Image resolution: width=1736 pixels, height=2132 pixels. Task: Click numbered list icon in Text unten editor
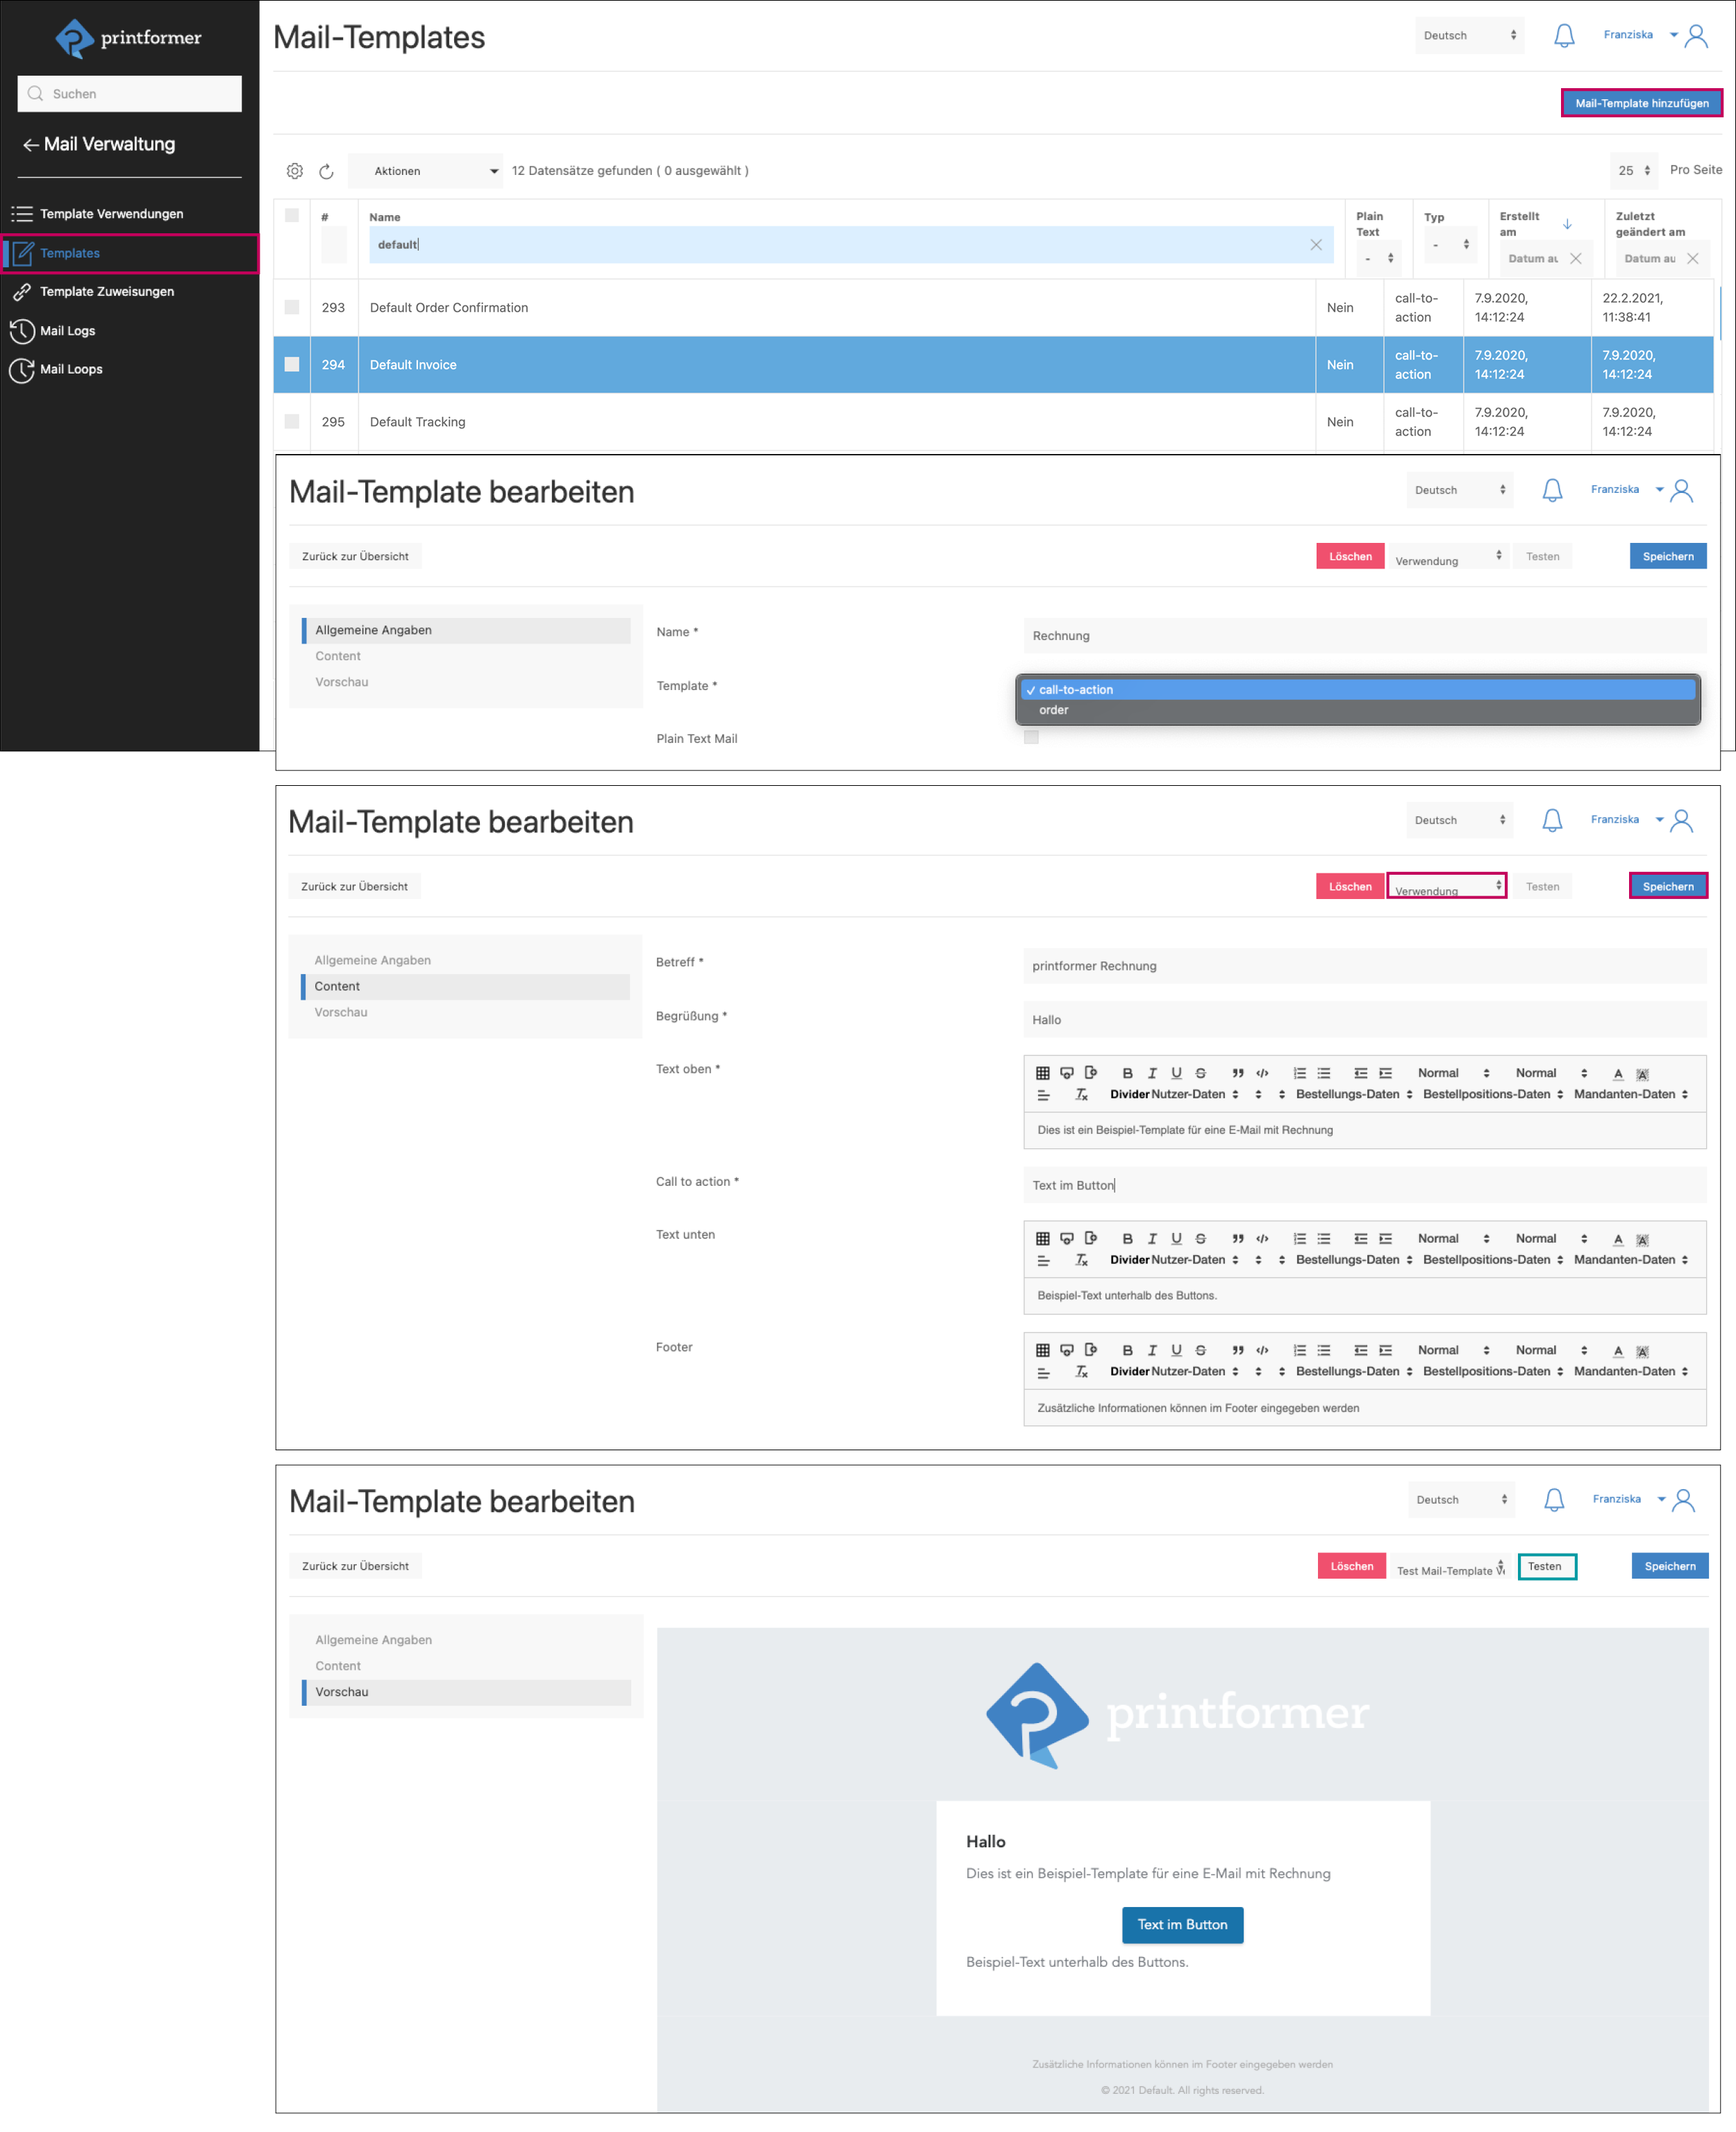pos(1299,1239)
